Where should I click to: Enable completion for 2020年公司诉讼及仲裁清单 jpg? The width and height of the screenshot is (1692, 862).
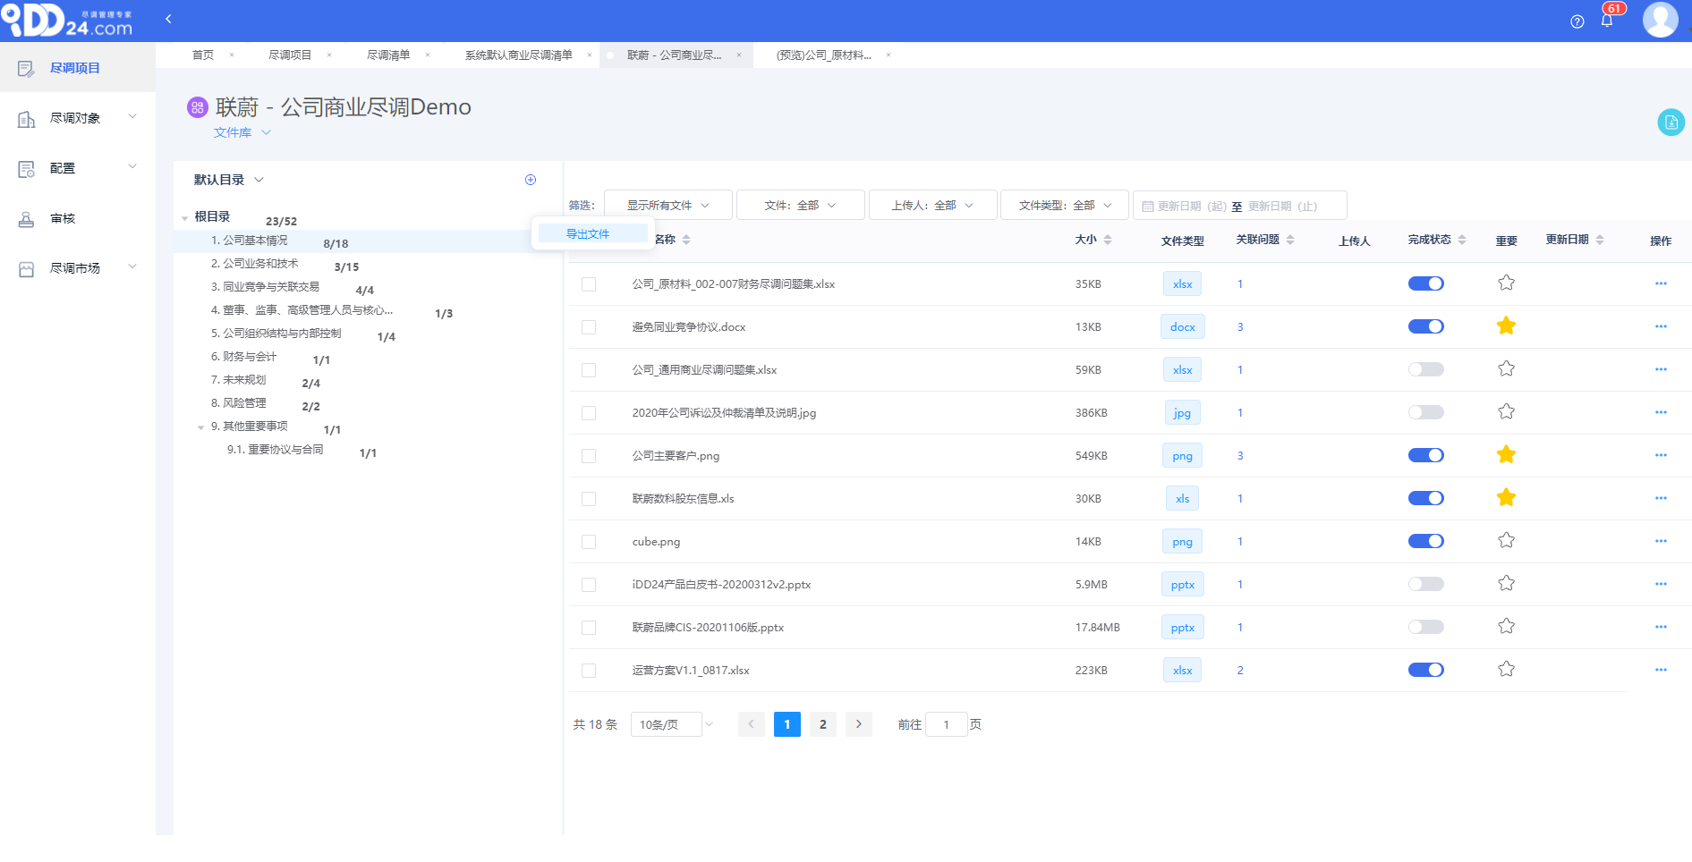point(1426,412)
